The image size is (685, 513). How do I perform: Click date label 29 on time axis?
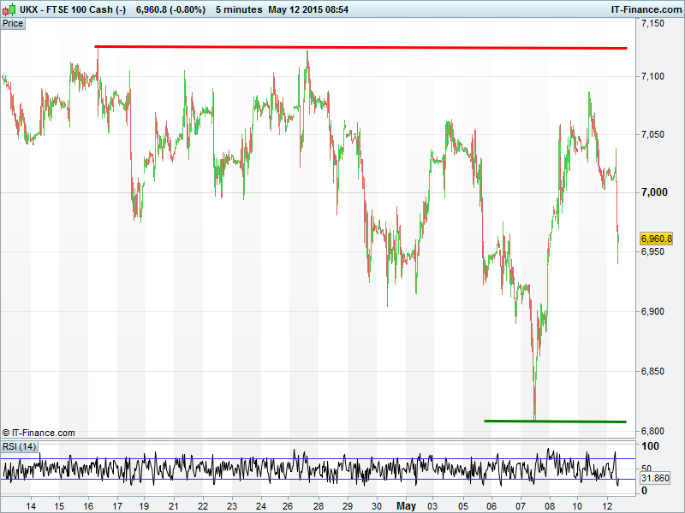(348, 506)
